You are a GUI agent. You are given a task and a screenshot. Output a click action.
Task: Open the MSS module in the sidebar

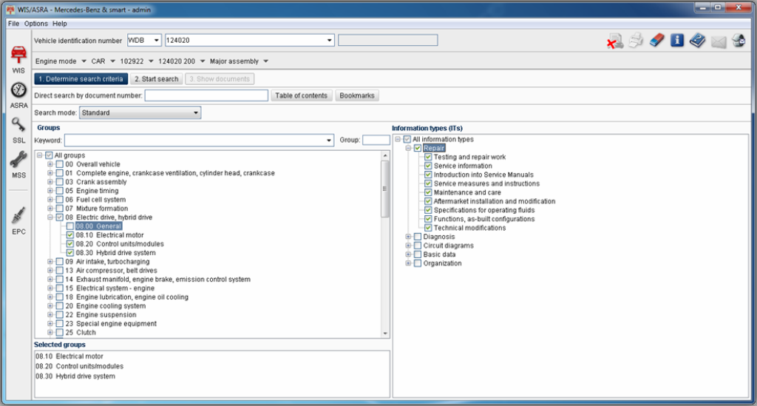click(18, 165)
